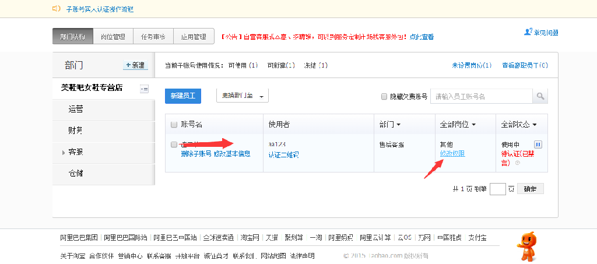The width and height of the screenshot is (597, 264).
Task: Click the 新建员工 button
Action: pyautogui.click(x=183, y=96)
